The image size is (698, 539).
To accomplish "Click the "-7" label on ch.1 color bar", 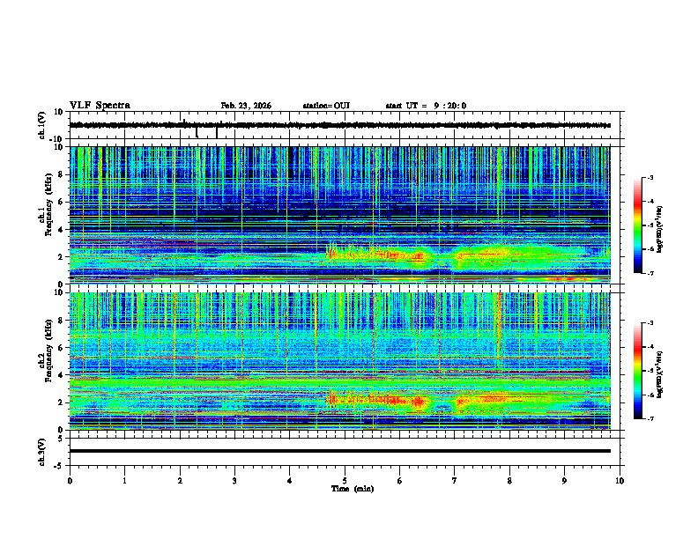I will tap(650, 273).
